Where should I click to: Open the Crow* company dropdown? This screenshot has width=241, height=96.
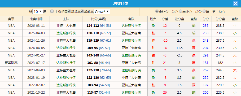(x=102, y=12)
